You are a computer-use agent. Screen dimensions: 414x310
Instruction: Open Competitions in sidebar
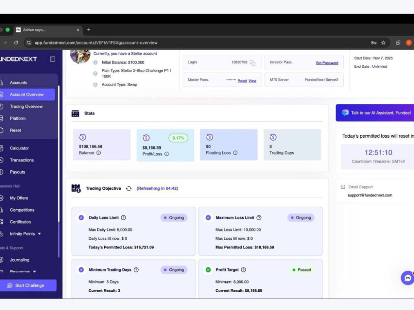pyautogui.click(x=22, y=210)
